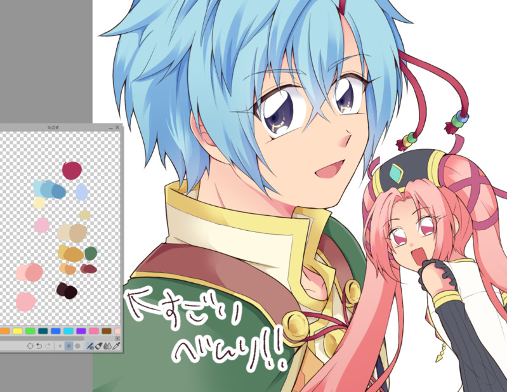Sample the dark green blob on mixing canvas
The height and width of the screenshot is (392, 507).
(x=91, y=253)
